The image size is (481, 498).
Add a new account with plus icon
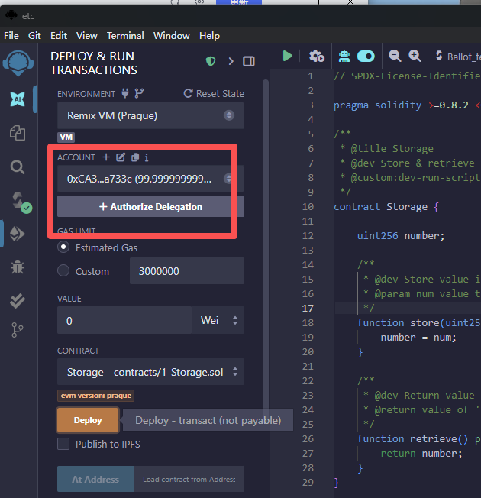[106, 157]
